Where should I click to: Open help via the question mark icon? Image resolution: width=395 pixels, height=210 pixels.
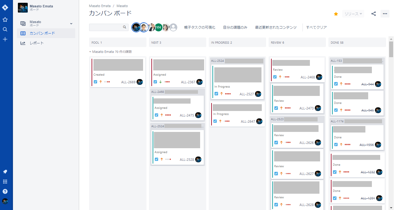pyautogui.click(x=5, y=191)
